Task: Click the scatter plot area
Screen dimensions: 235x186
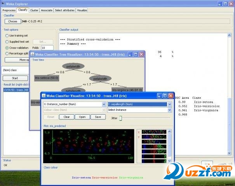Action: [89, 146]
